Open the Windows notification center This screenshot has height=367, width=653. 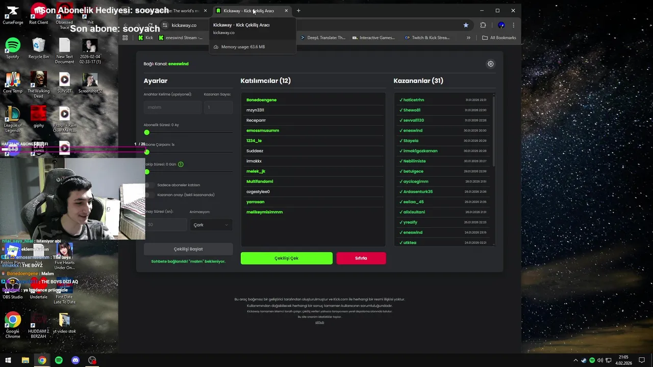tap(642, 360)
